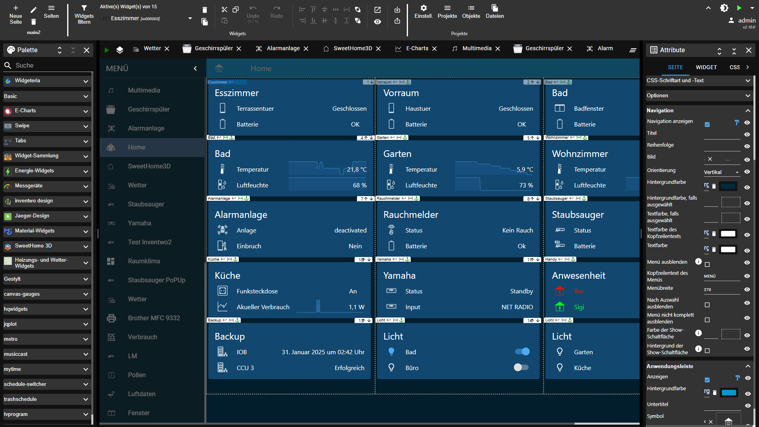
Task: Click the collapse menu chevron beside MENÜ
Action: (x=195, y=68)
